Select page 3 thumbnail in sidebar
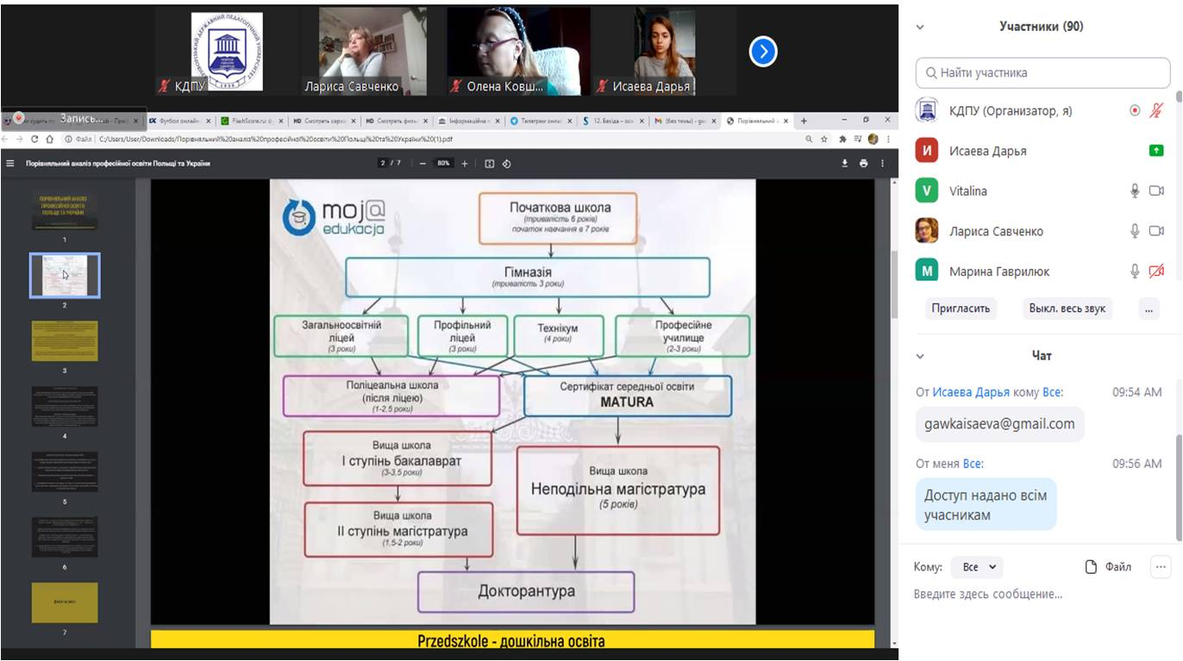 65,340
